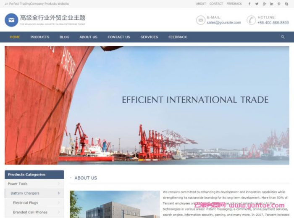Open the CONTACT link in top bar

[216, 4]
